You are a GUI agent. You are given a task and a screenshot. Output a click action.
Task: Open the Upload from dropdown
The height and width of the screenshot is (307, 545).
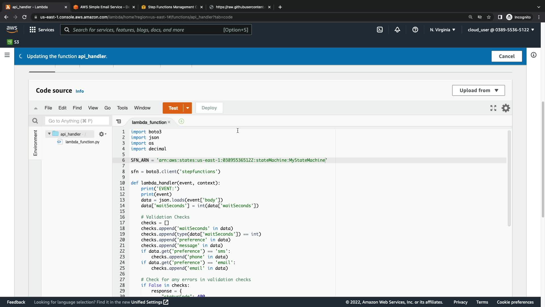tap(478, 90)
